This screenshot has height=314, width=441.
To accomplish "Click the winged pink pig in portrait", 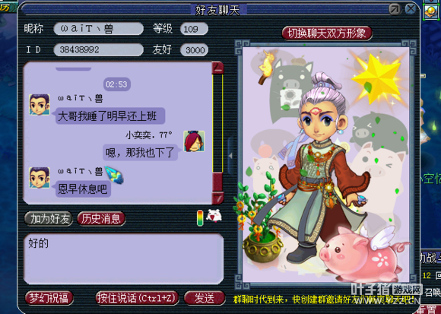I will point(363,254).
